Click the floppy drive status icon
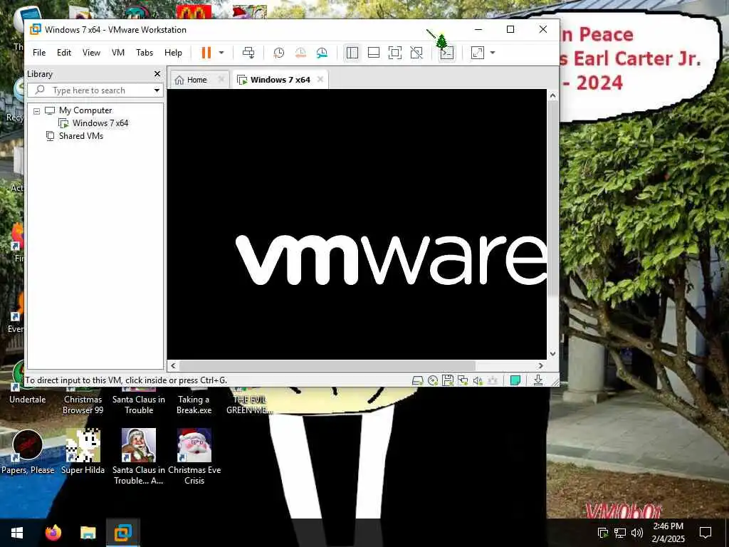Viewport: 729px width, 547px height. (448, 380)
